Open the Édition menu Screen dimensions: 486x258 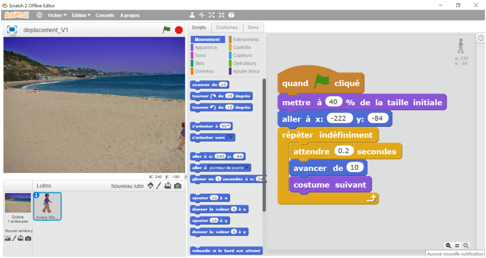[x=81, y=15]
